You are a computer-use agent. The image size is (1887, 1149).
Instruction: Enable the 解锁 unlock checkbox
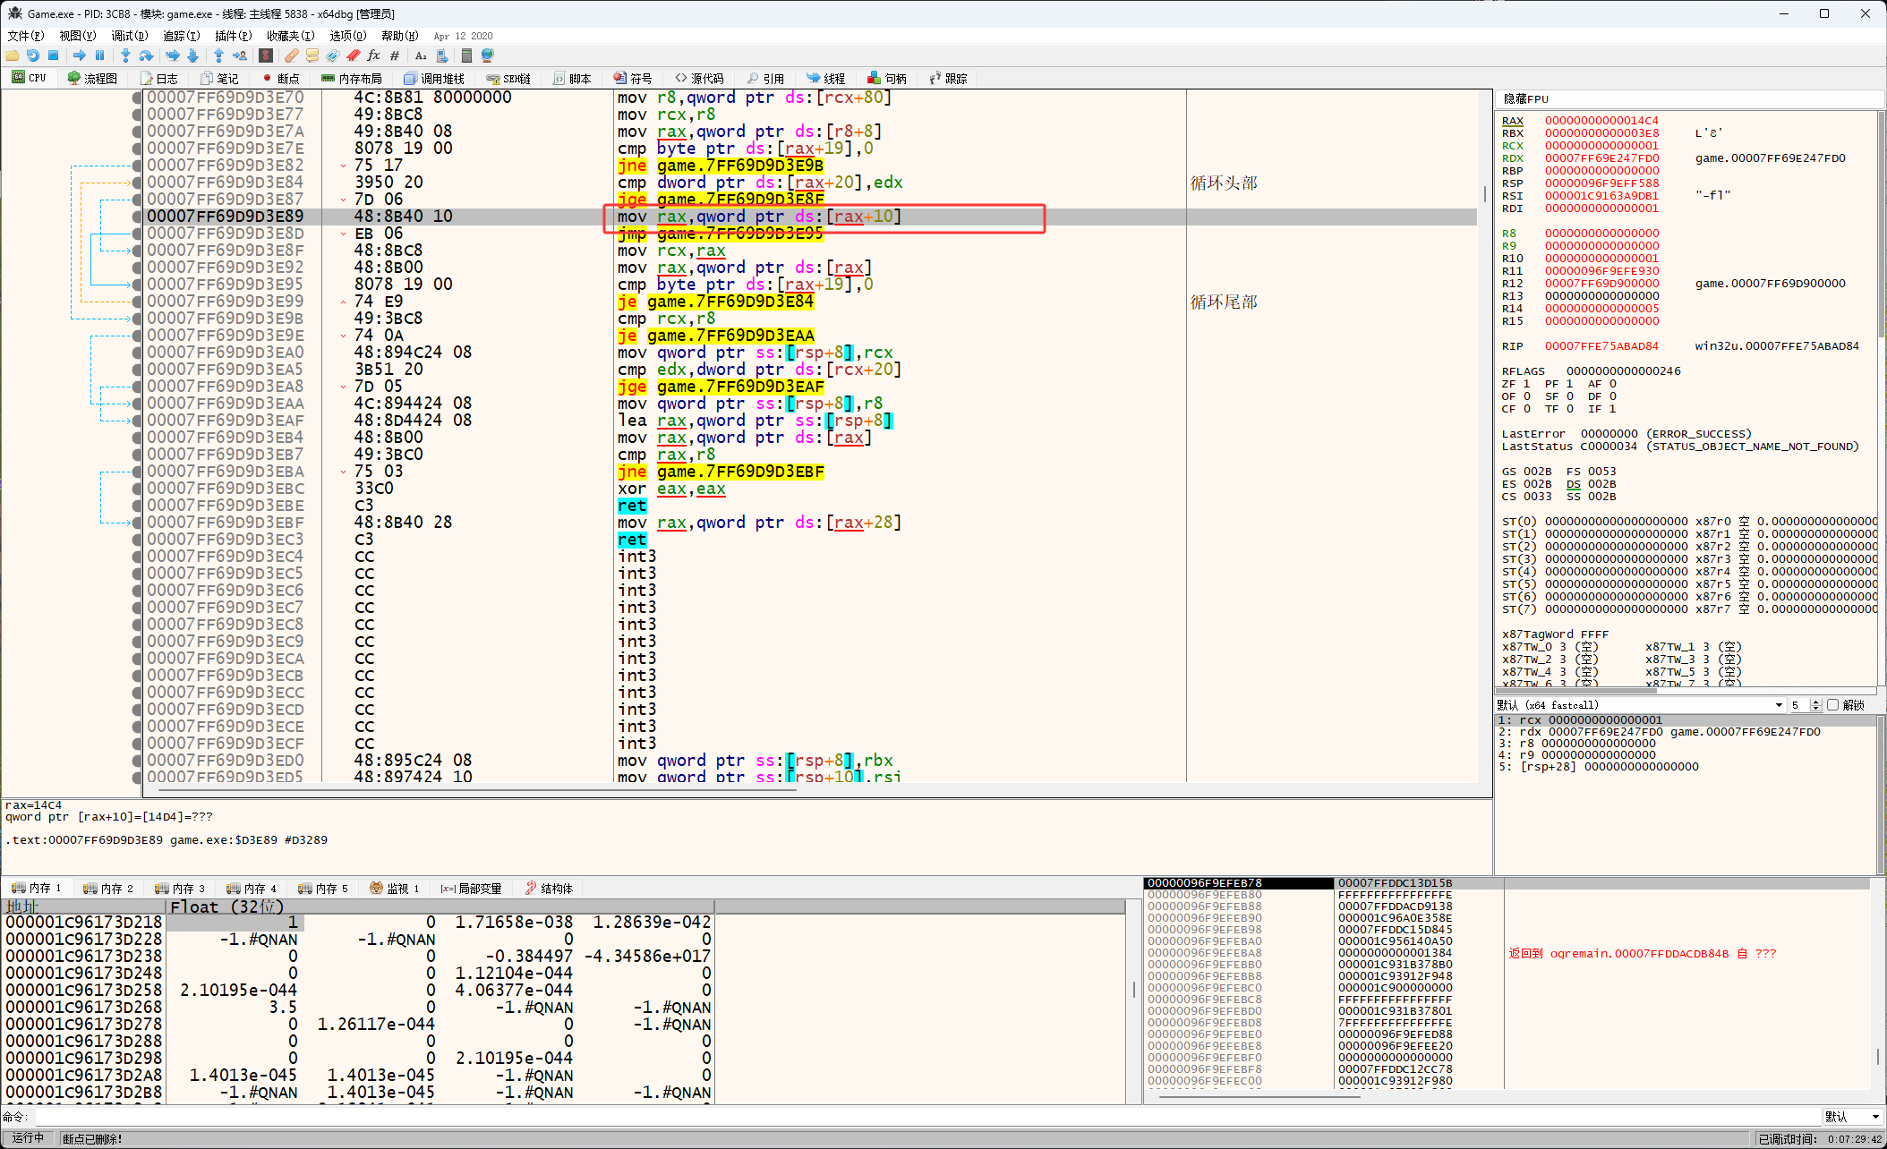pos(1832,705)
